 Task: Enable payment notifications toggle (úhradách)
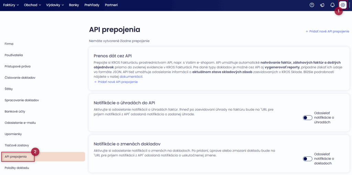[x=307, y=118]
